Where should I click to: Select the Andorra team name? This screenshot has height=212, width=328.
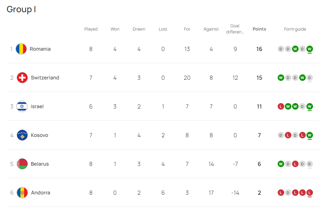[x=41, y=193]
